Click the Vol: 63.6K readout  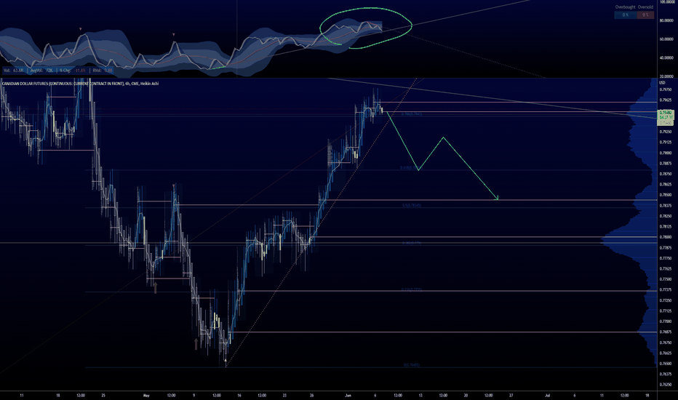[13, 70]
